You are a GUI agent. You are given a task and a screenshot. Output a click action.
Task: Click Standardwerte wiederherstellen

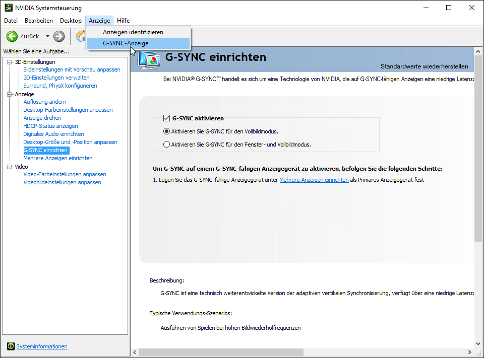tap(424, 66)
